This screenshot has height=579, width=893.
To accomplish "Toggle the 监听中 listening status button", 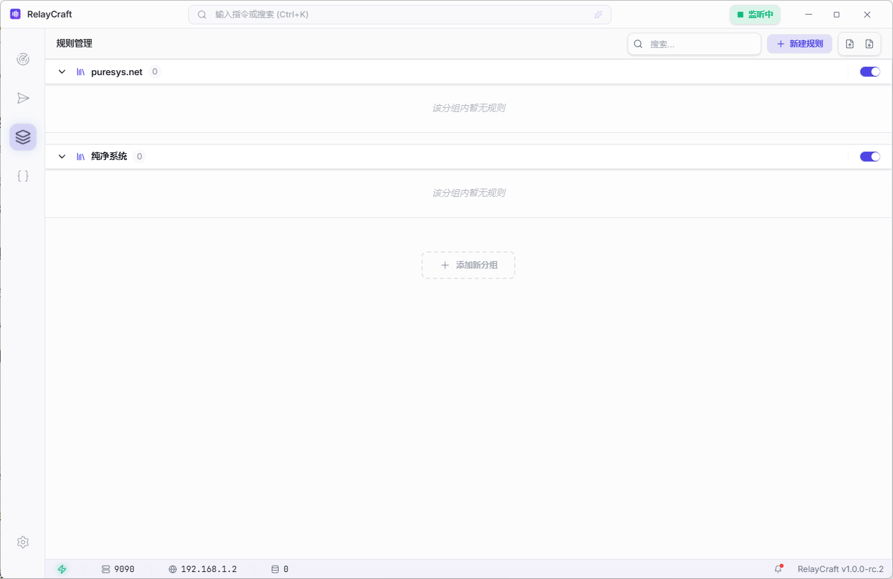I will coord(755,15).
